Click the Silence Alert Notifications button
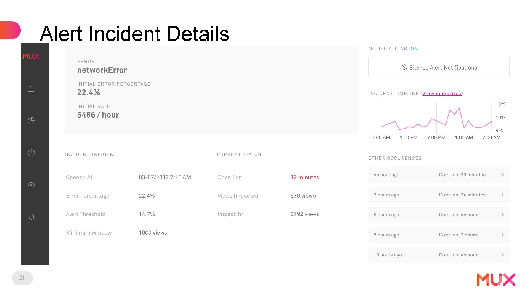 click(438, 67)
